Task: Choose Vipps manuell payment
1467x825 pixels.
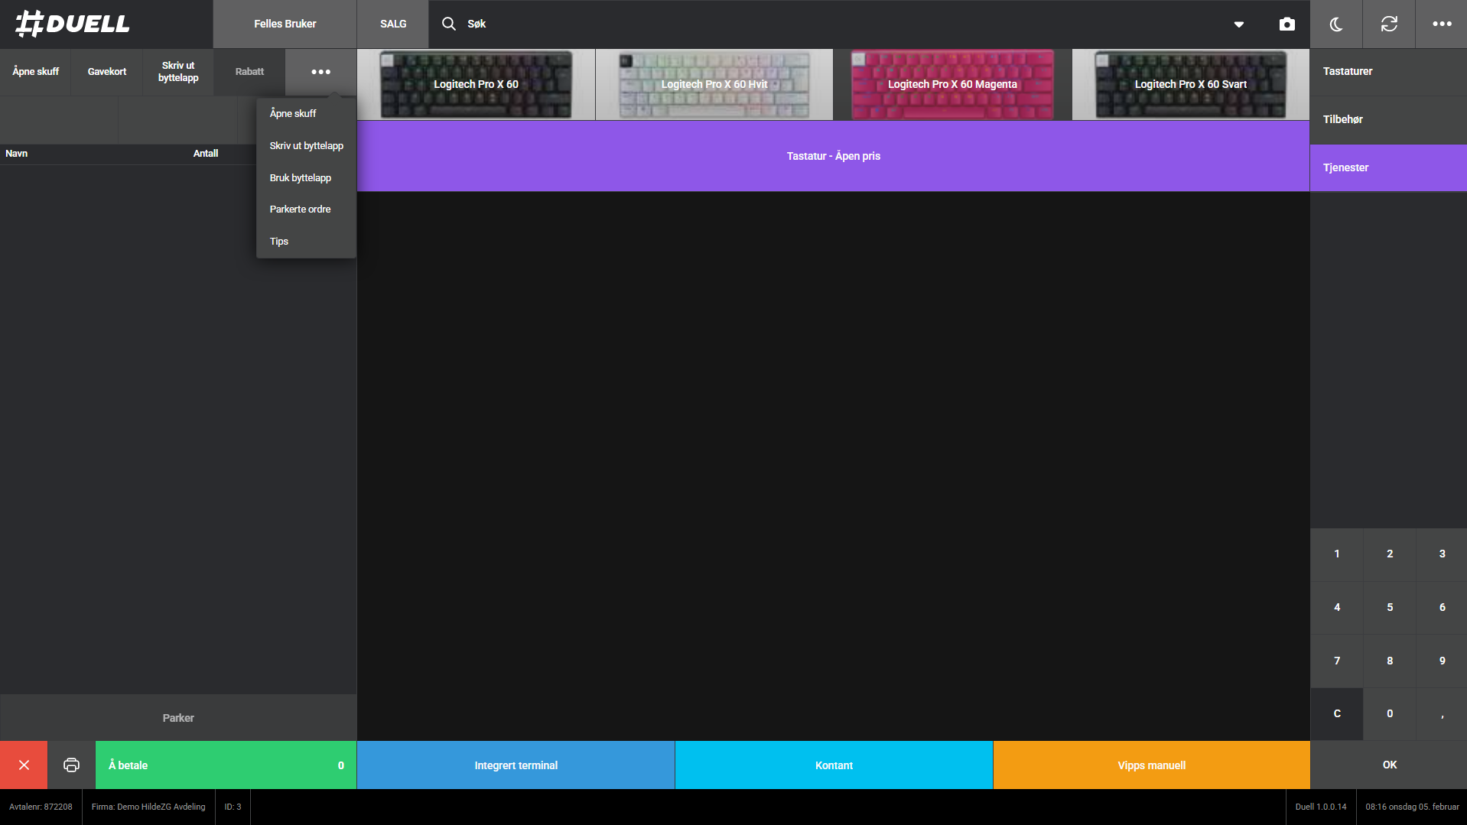Action: pos(1151,765)
